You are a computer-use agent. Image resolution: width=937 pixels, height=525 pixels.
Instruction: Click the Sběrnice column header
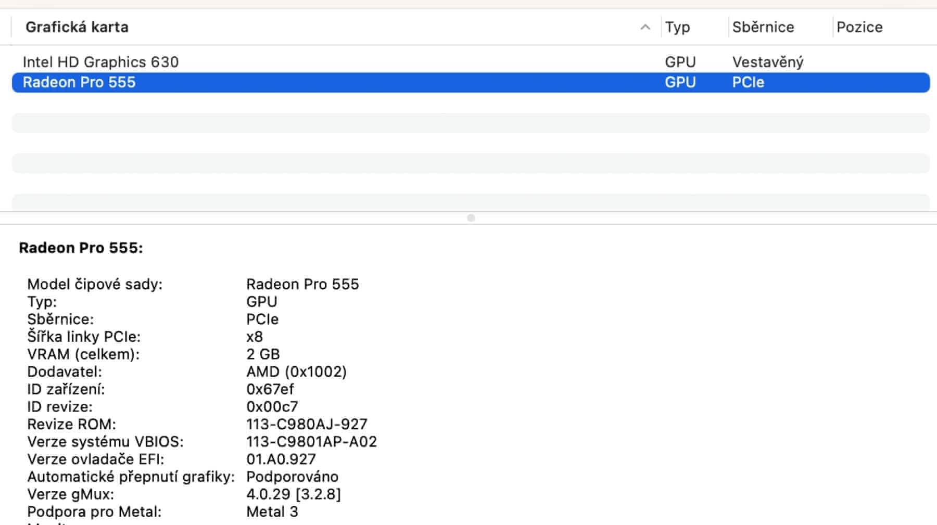(x=763, y=27)
